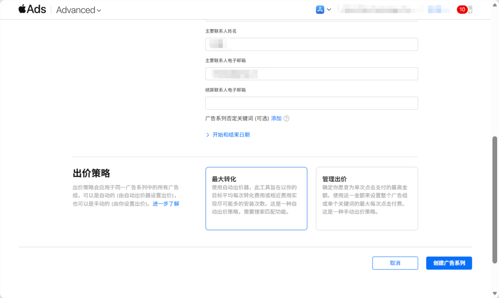Open the notifications badge showing 10
The image size is (499, 298).
[x=462, y=10]
